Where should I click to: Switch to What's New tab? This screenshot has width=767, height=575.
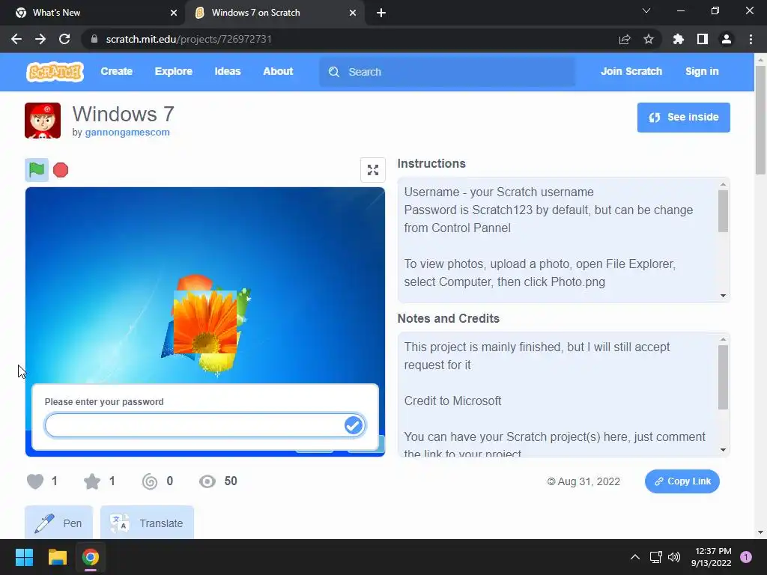92,13
